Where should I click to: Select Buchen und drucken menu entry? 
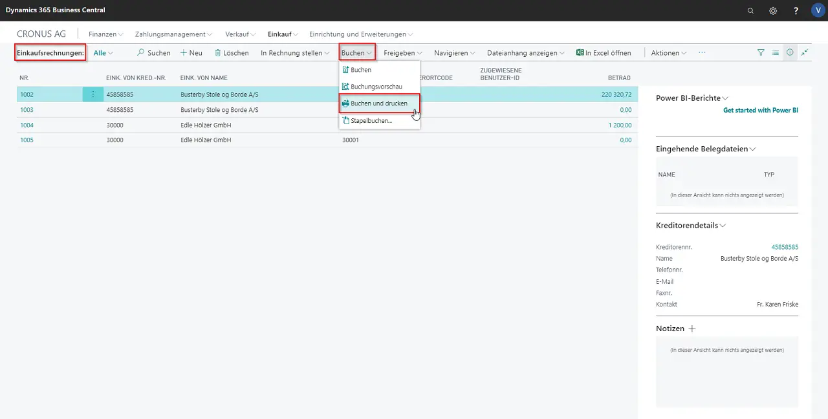pos(379,103)
